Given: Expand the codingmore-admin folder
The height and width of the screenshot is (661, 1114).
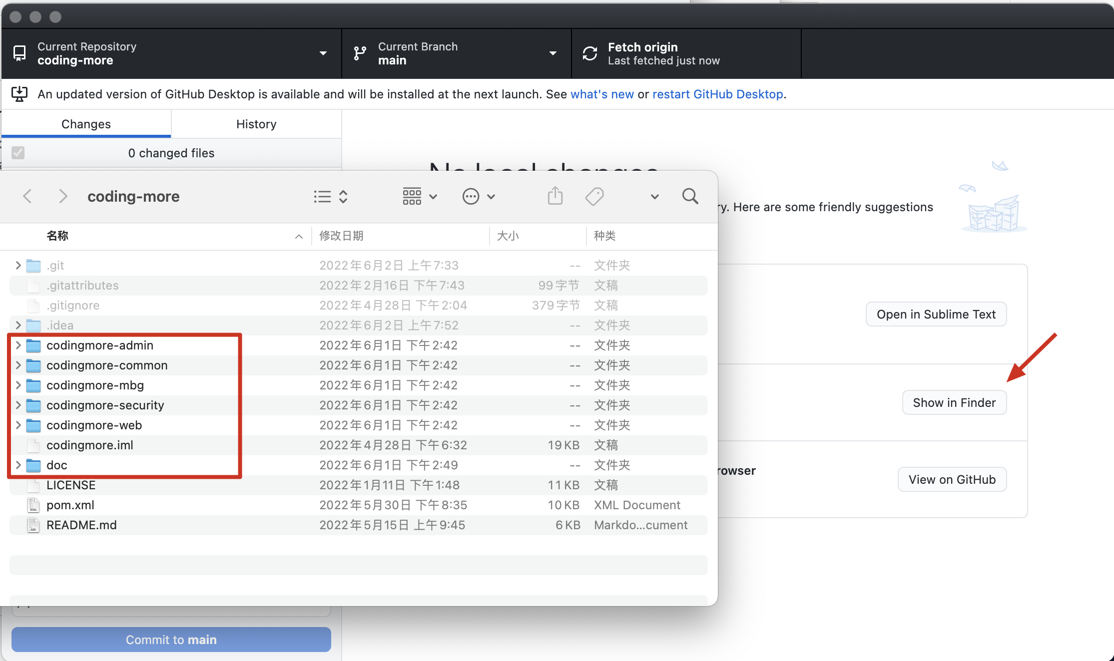Looking at the screenshot, I should [18, 345].
